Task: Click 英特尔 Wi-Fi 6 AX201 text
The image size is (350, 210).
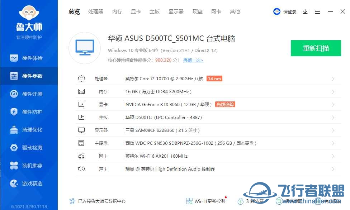Action: click(x=156, y=156)
